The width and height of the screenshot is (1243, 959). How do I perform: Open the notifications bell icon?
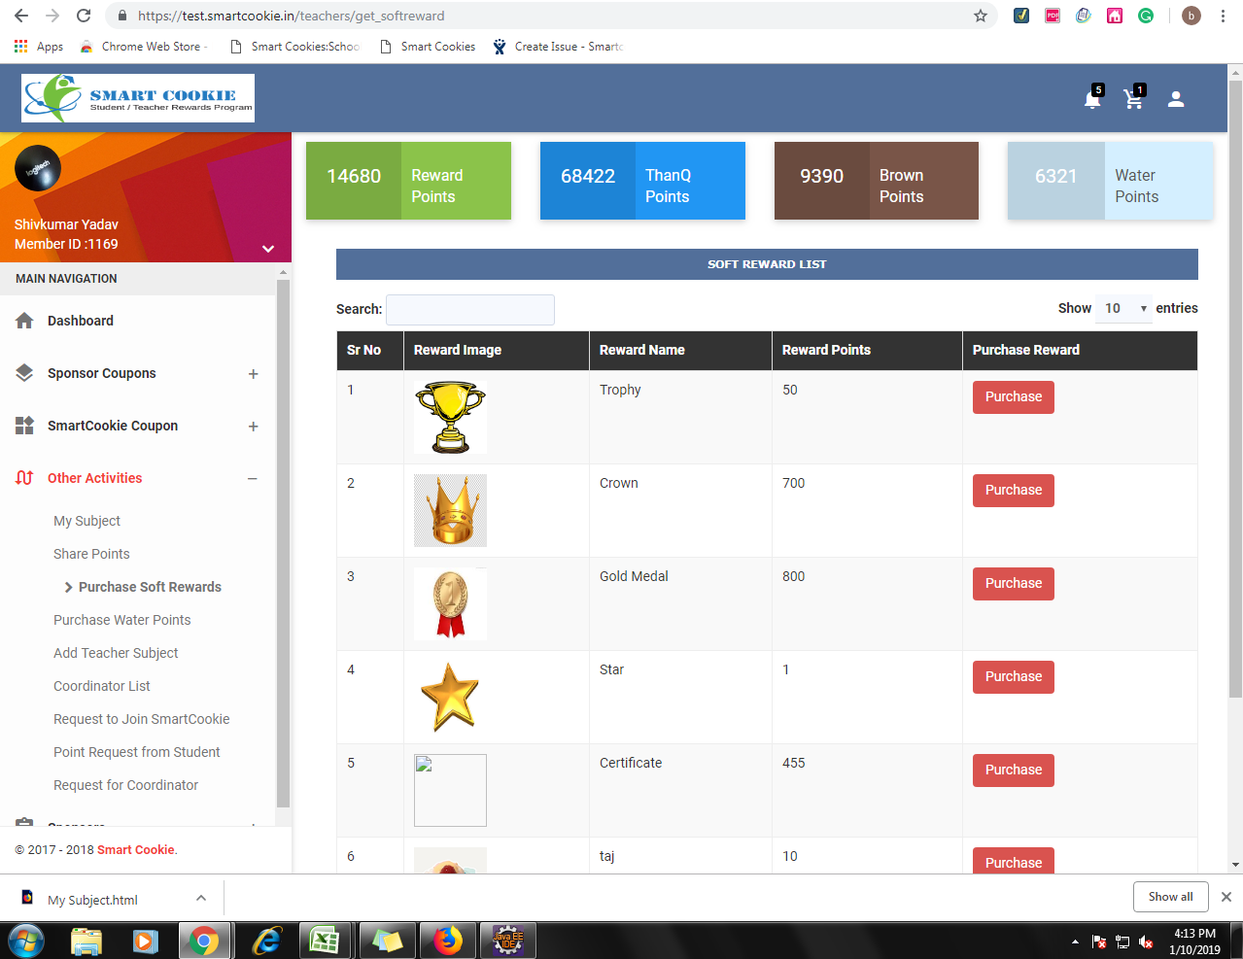pos(1092,99)
